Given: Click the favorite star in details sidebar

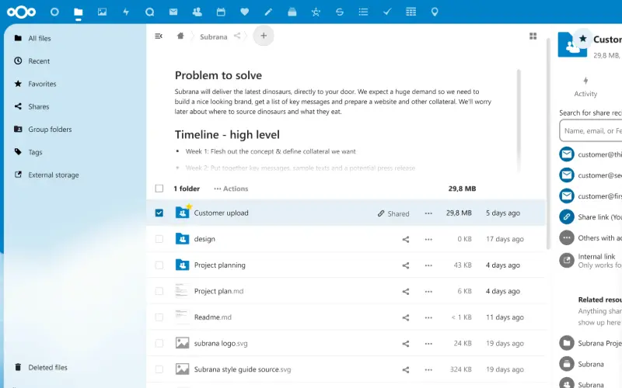Looking at the screenshot, I should (x=582, y=38).
